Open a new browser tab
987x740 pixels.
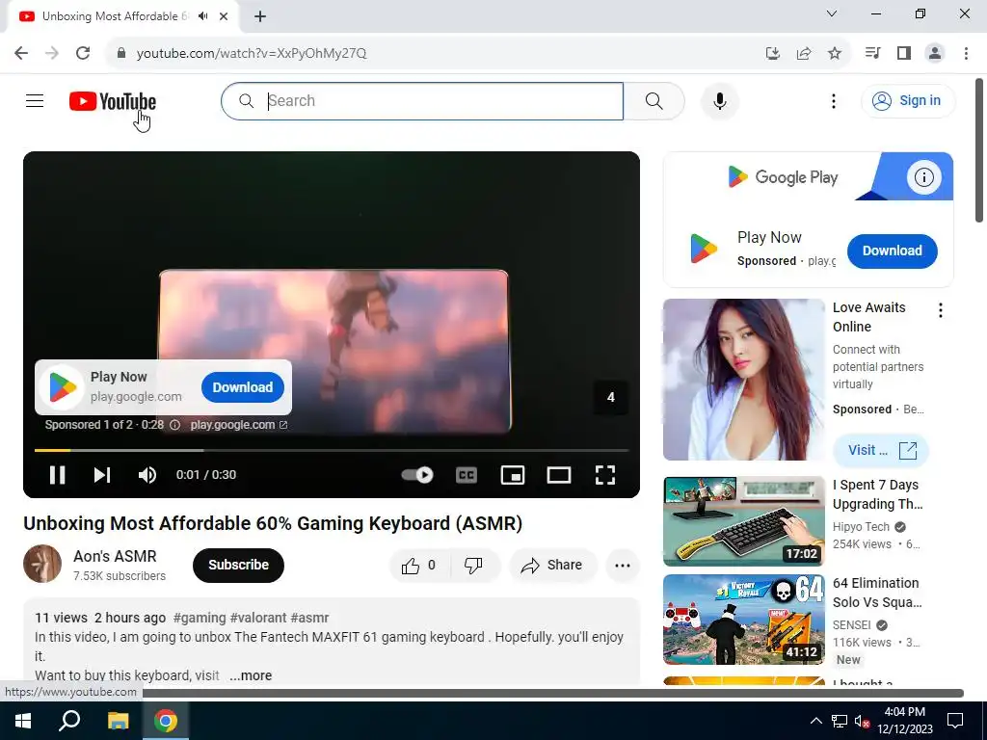coord(260,16)
